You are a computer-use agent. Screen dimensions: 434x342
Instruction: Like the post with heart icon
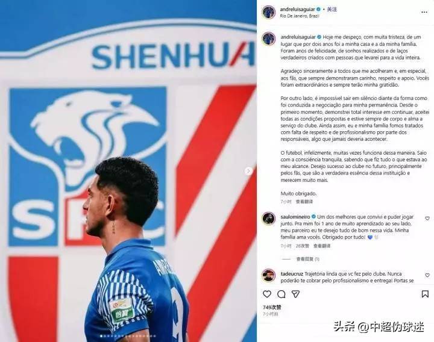tap(267, 294)
